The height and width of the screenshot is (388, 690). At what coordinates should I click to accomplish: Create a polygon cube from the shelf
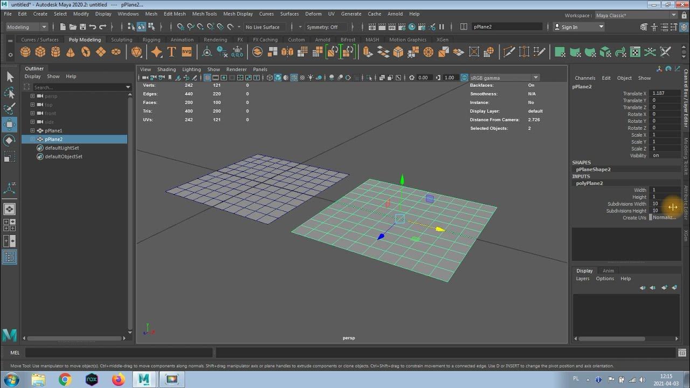pyautogui.click(x=40, y=52)
